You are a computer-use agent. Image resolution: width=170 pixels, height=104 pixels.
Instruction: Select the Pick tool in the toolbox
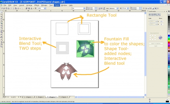1,12
